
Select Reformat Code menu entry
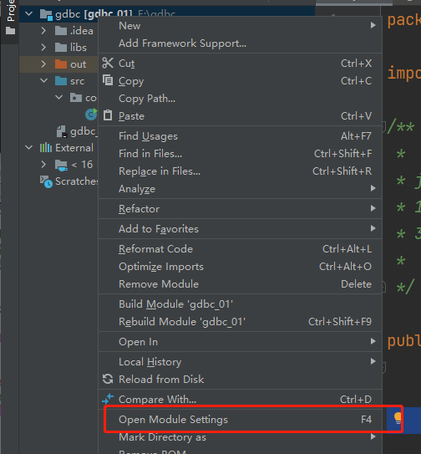241,248
